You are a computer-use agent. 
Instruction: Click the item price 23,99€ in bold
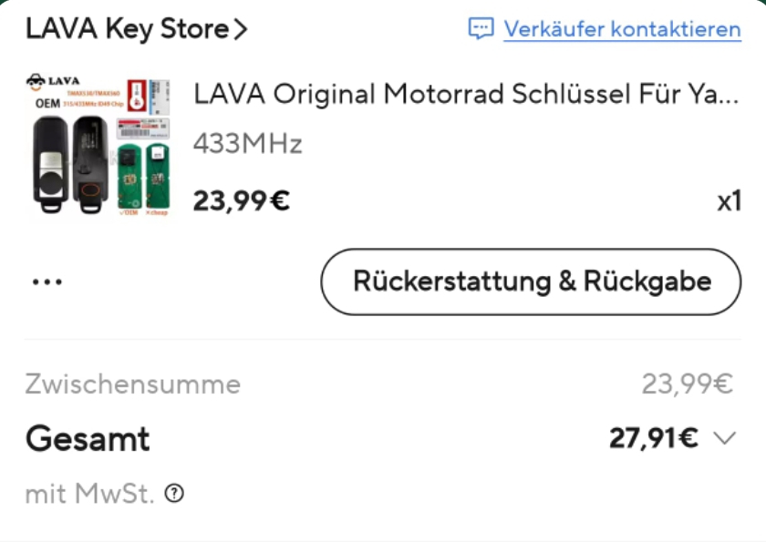[241, 199]
